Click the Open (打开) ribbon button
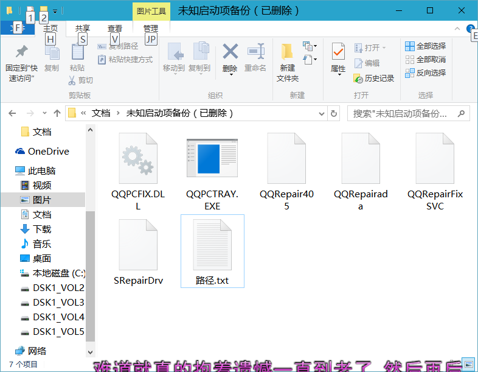This screenshot has width=478, height=372. tap(370, 48)
